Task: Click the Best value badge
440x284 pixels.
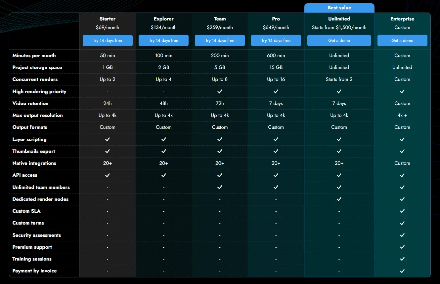Action: (x=339, y=8)
